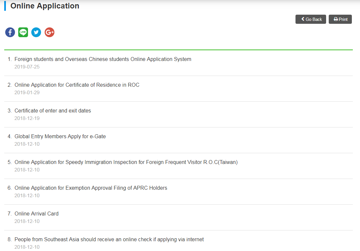
Task: Share page on Twitter
Action: [36, 32]
